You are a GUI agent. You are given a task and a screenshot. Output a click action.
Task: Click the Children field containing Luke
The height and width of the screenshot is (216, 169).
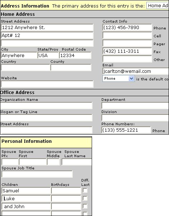coord(26,198)
